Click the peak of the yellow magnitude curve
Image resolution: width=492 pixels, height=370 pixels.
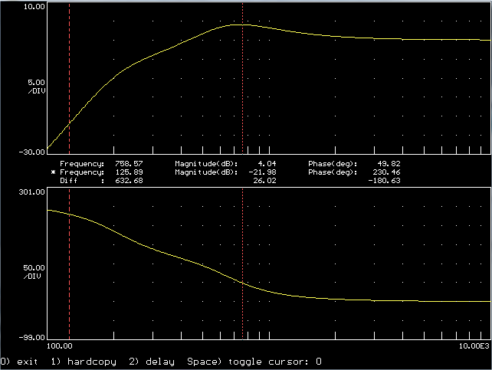[x=240, y=25]
